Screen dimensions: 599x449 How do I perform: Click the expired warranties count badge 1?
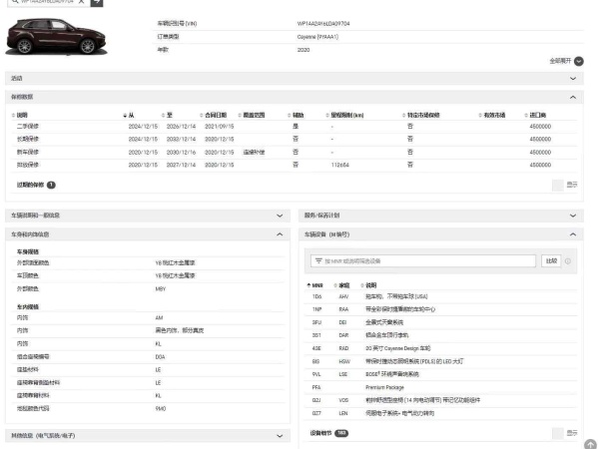pos(51,185)
